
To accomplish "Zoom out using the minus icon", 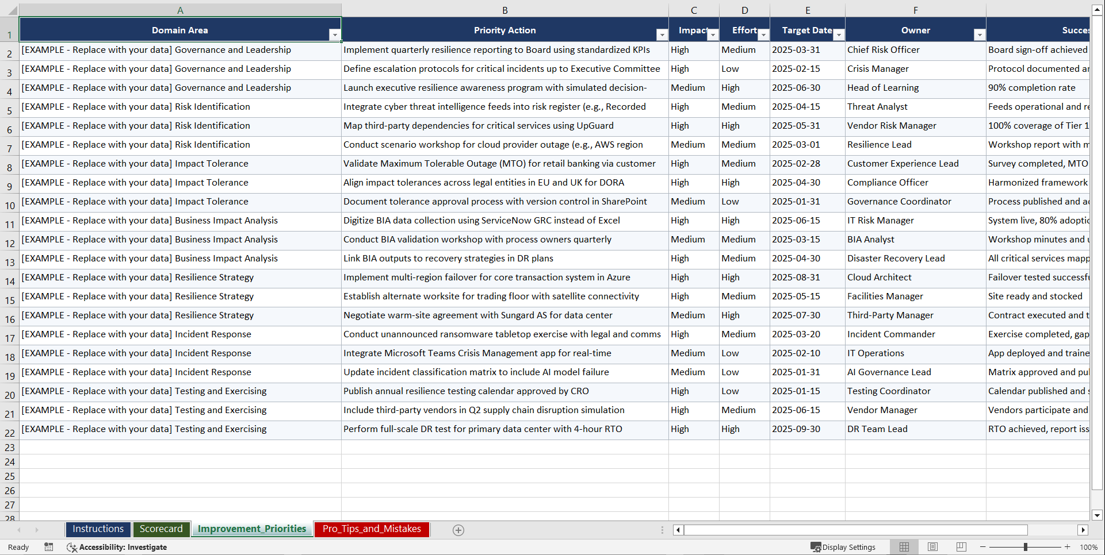I will (983, 547).
